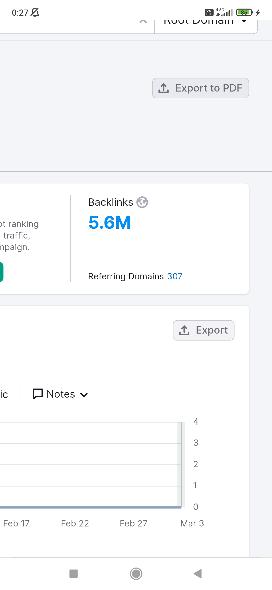Screen dimensions: 272x590
Task: Tap the muted bell icon in status bar
Action: (x=35, y=12)
